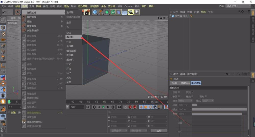255x137 pixels.
Task: Toggle Scale keyframe orange square icon
Action: tap(146, 107)
